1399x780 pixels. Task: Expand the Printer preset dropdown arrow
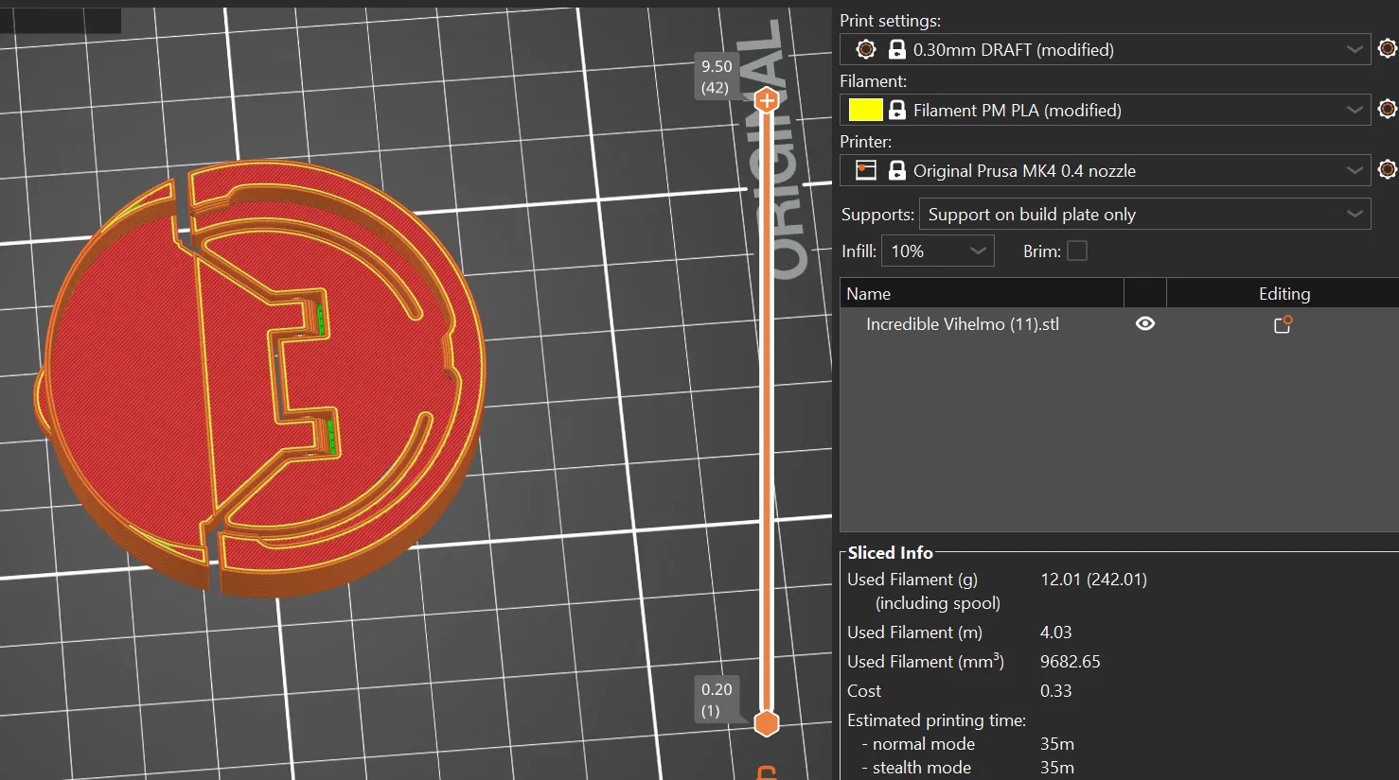(1355, 170)
